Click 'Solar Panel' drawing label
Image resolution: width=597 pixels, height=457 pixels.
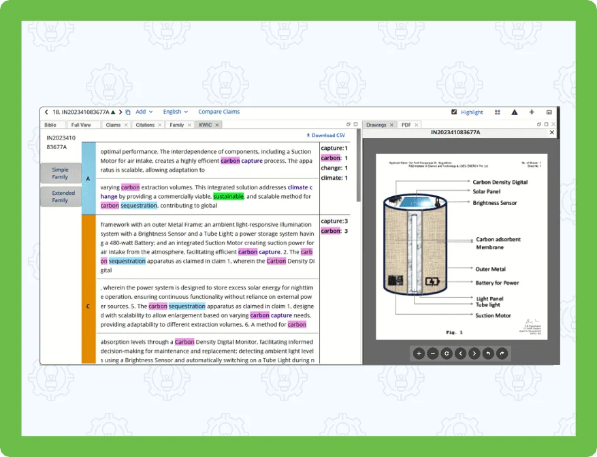(487, 191)
